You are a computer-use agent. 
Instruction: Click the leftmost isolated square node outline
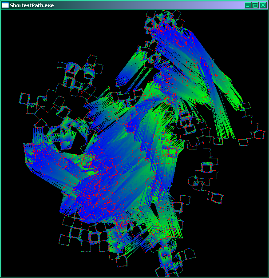click(x=25, y=98)
